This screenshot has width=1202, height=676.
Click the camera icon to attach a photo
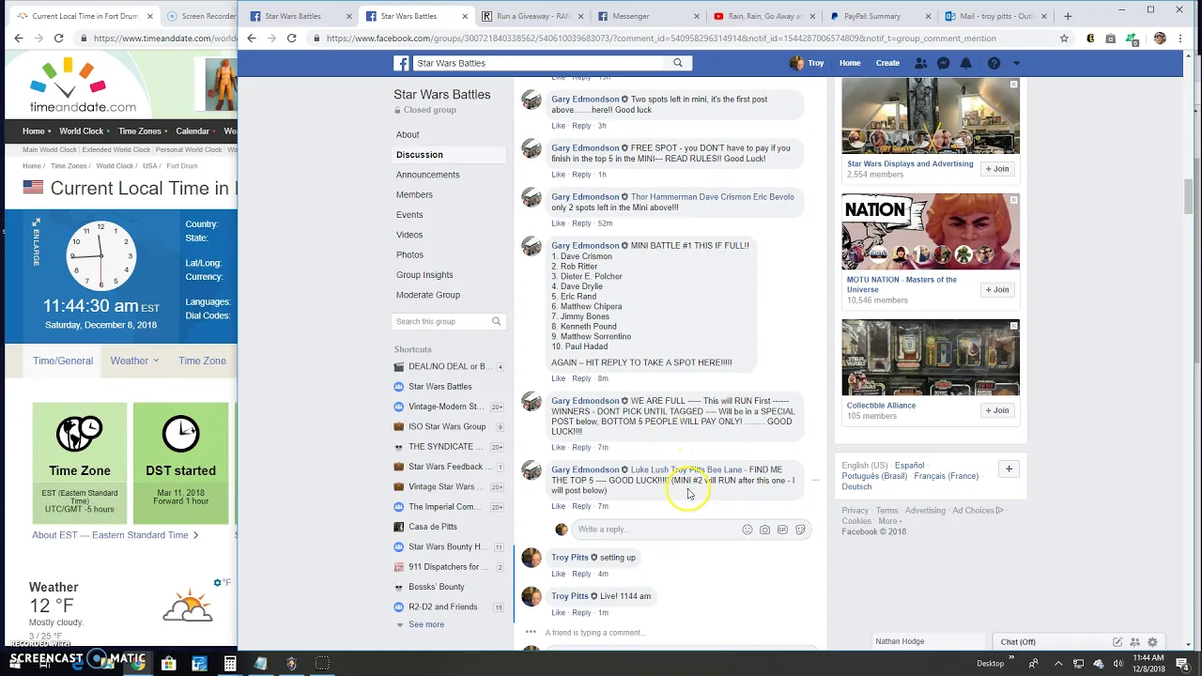click(x=764, y=530)
